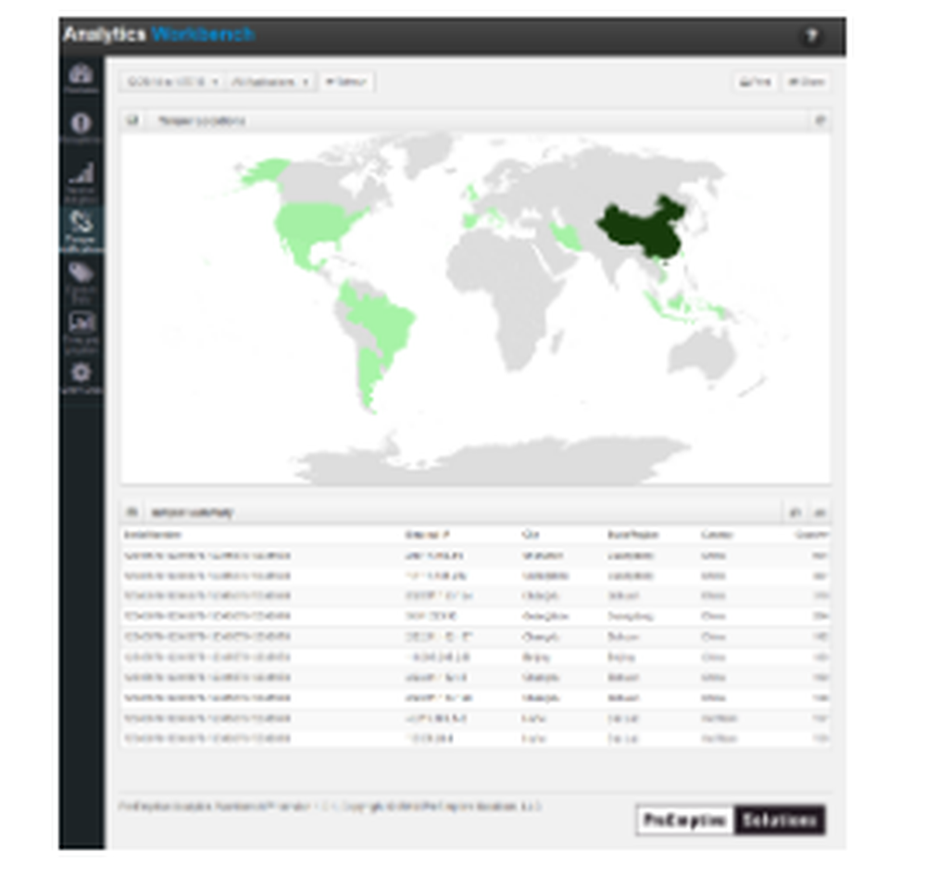
Task: Click the icon at right of map panel header
Action: (820, 120)
